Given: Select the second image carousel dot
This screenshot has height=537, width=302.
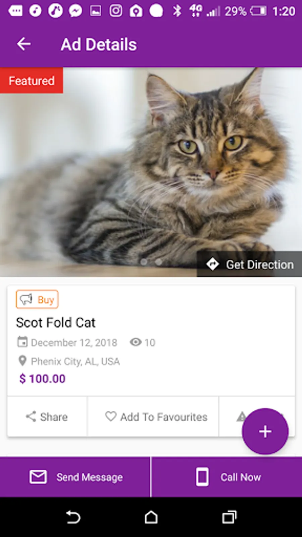Looking at the screenshot, I should 158,262.
